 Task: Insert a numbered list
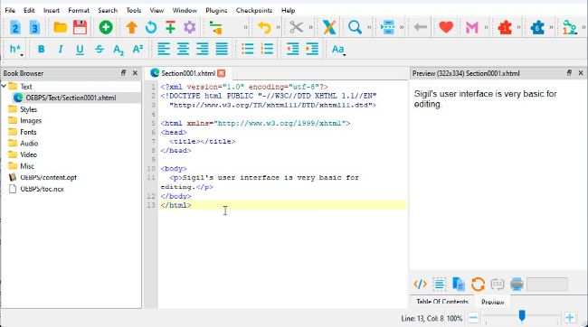click(267, 49)
